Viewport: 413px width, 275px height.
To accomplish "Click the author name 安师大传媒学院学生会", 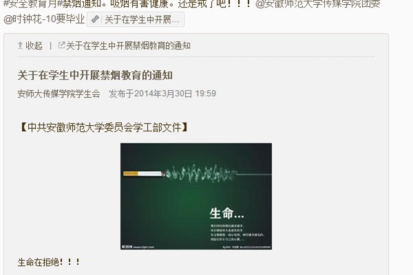I will [x=59, y=93].
